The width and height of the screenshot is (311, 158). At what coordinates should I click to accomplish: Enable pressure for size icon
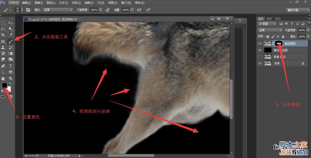coord(148,10)
